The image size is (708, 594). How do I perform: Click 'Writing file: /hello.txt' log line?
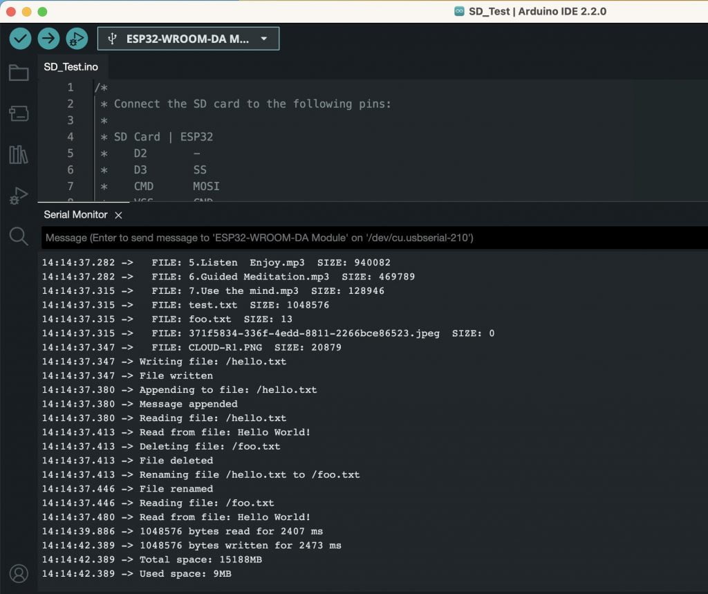tap(164, 362)
